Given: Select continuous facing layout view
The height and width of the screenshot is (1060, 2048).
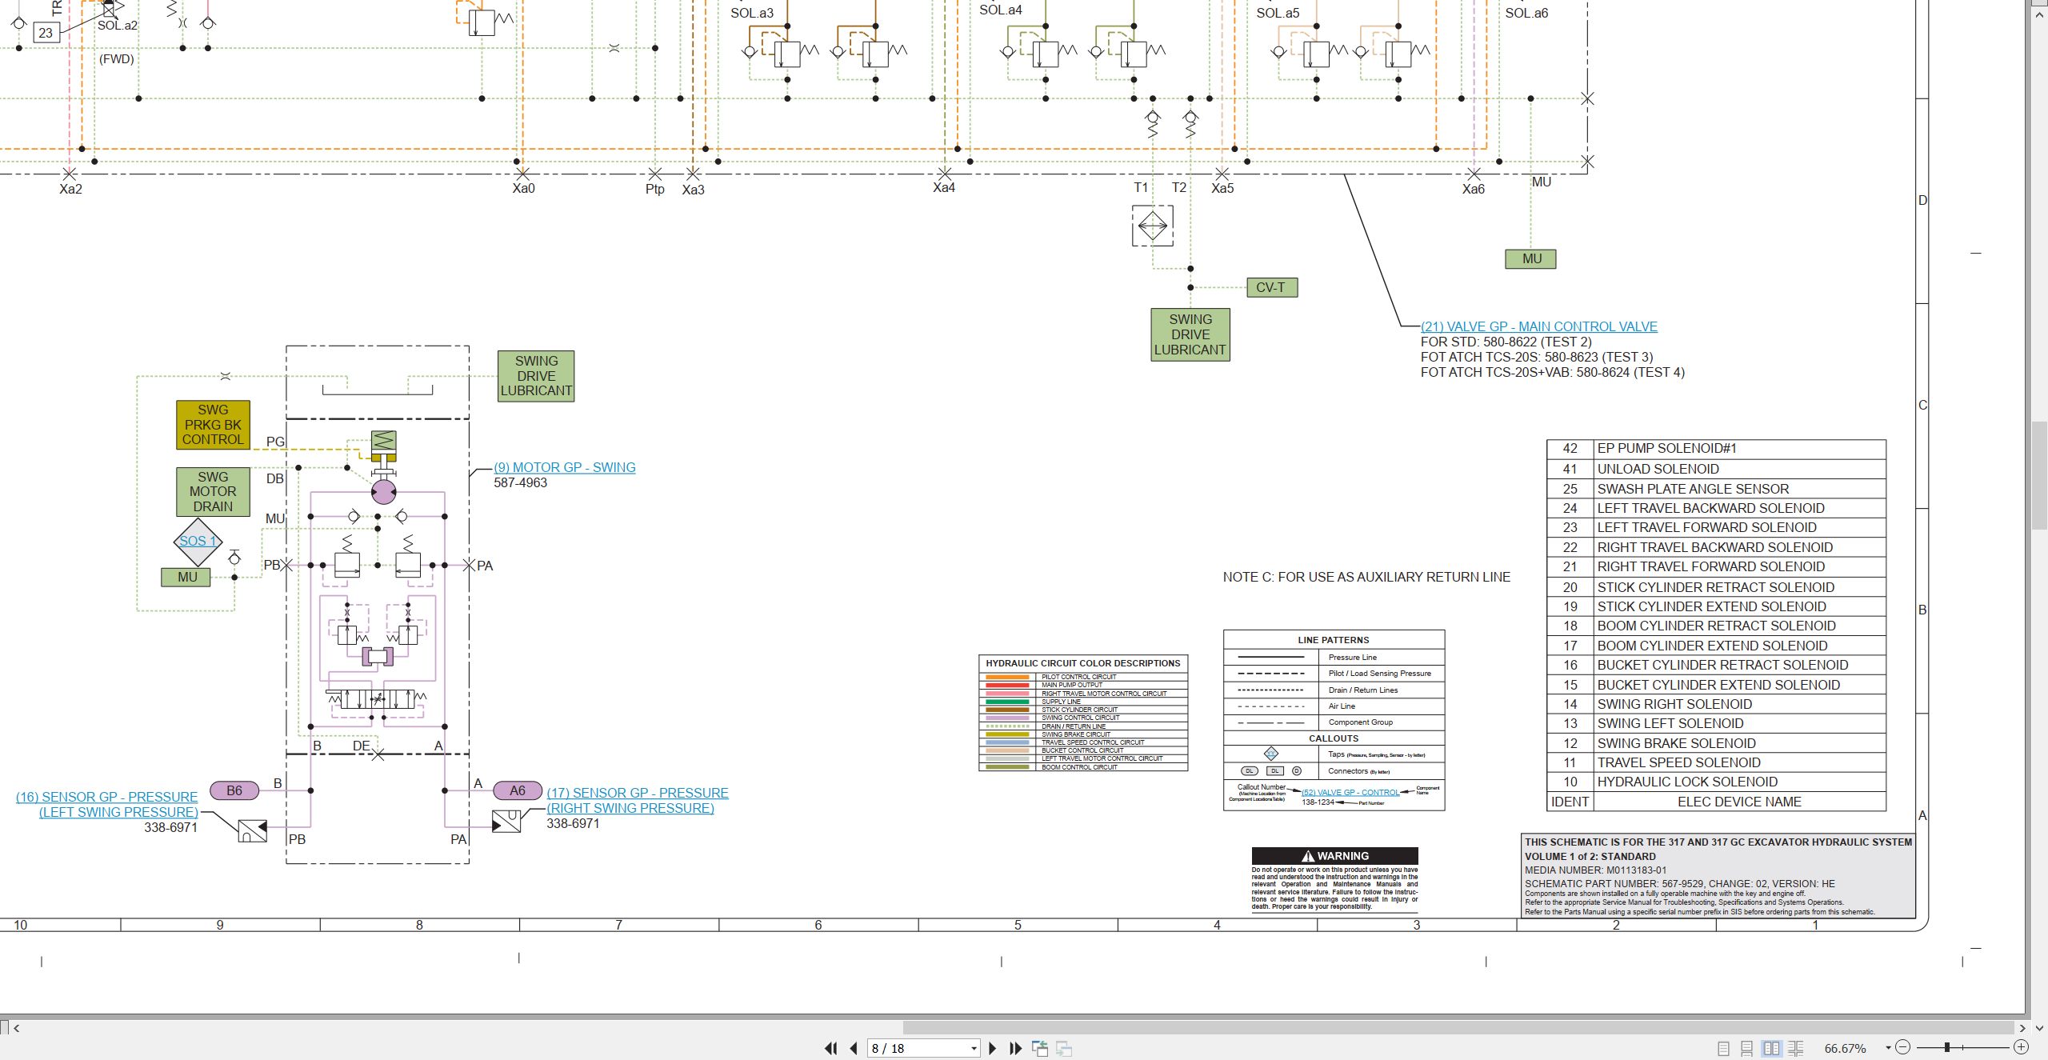Looking at the screenshot, I should (x=1796, y=1048).
